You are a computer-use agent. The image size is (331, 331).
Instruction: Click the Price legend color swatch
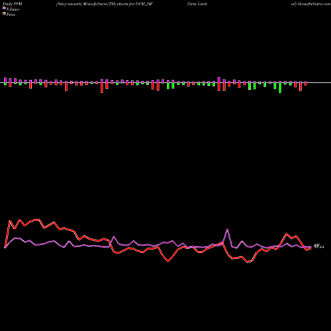[x=4, y=14]
